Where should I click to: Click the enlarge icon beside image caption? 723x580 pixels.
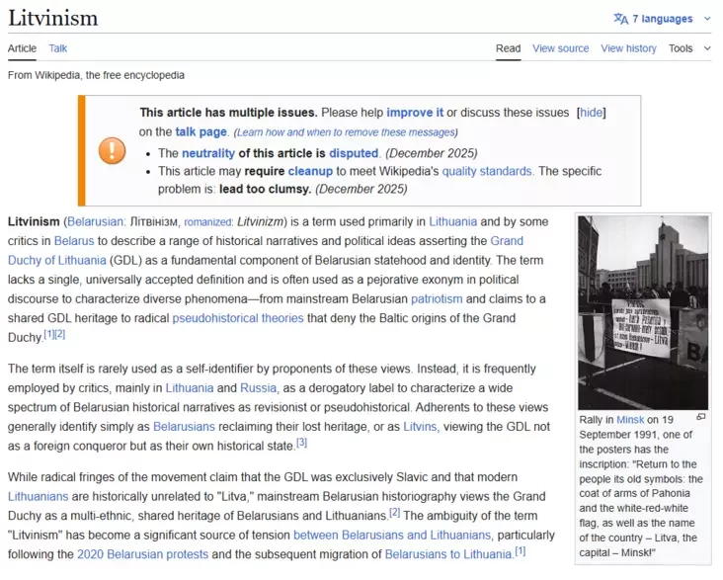click(x=701, y=417)
